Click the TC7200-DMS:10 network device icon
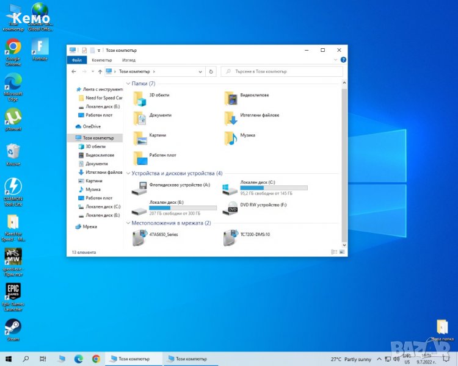 click(x=230, y=237)
